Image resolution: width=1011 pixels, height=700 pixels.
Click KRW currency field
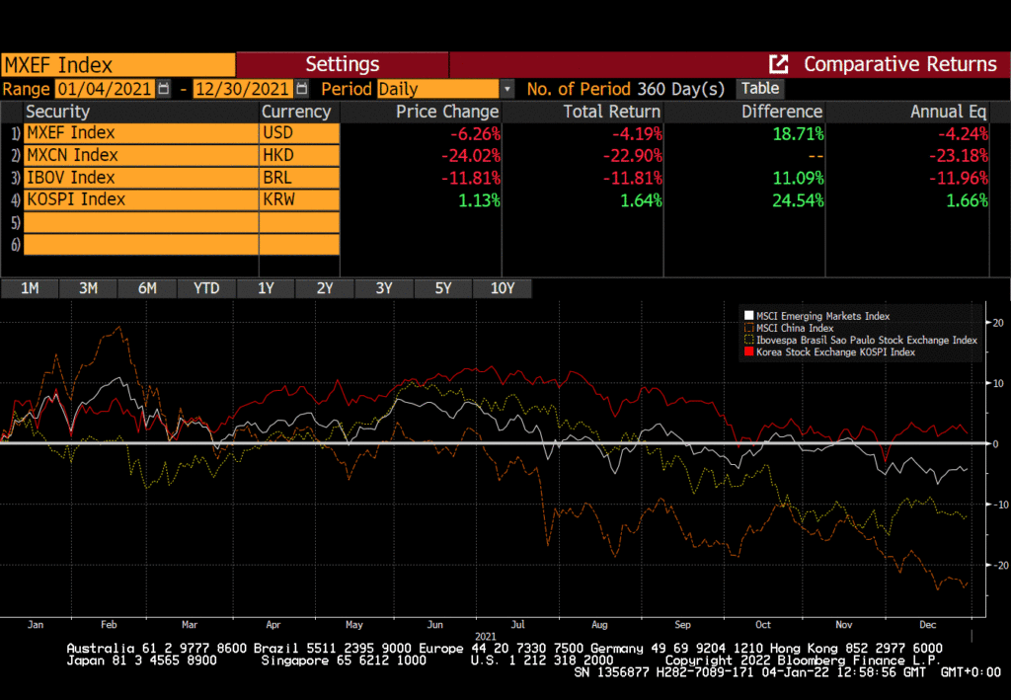299,199
